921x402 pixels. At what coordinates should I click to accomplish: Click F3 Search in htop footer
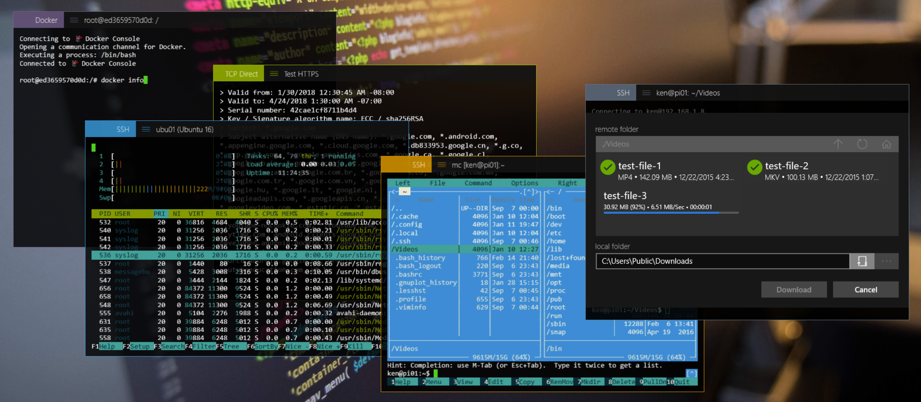pos(169,346)
